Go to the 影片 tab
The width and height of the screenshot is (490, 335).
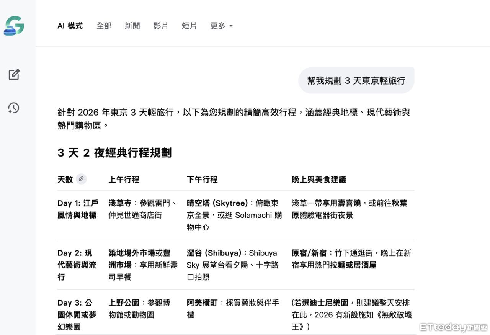pos(160,26)
